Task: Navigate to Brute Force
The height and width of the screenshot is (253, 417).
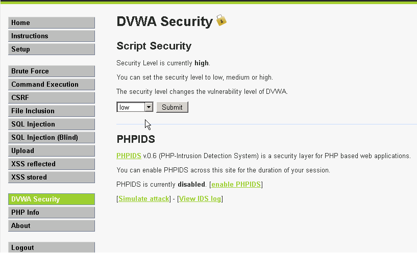Action: click(x=52, y=71)
